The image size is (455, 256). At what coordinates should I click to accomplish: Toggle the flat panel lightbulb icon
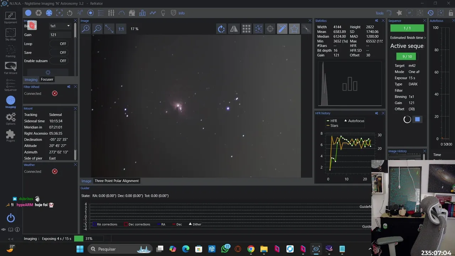pyautogui.click(x=163, y=13)
